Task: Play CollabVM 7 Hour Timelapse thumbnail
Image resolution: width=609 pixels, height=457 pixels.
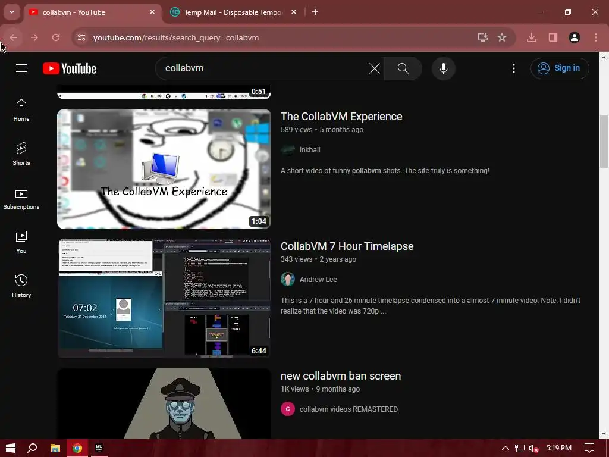Action: click(x=164, y=299)
